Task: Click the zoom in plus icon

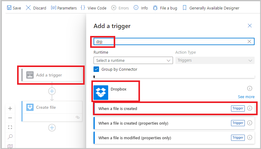Action: 10,108
